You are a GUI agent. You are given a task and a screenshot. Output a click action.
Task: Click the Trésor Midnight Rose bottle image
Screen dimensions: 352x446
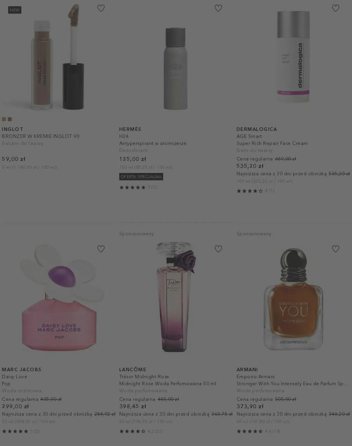[175, 296]
